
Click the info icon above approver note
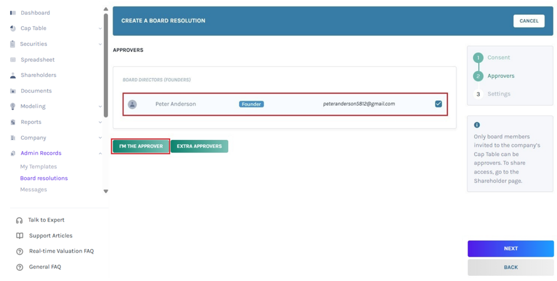[477, 125]
